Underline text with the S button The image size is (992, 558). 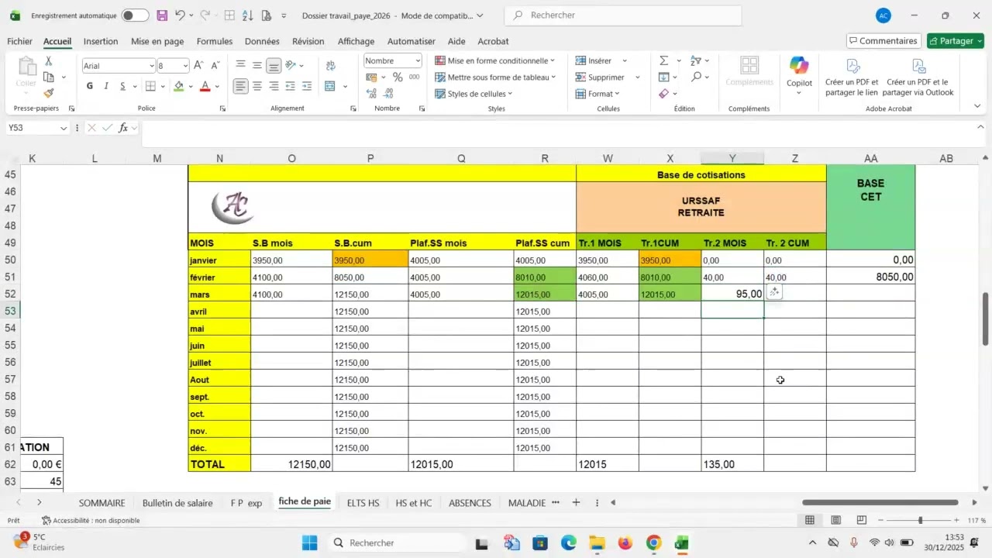tap(122, 86)
